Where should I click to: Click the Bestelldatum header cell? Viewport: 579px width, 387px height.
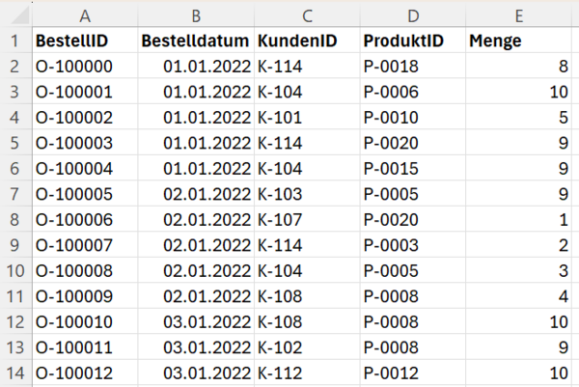196,41
